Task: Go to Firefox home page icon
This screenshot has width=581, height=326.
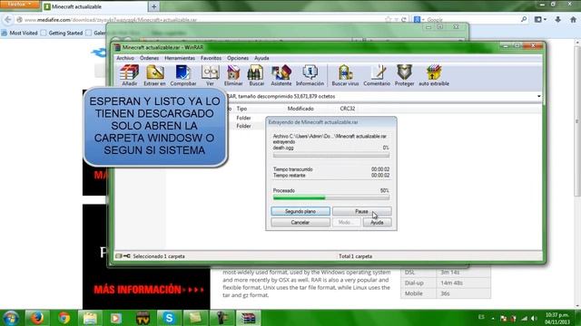Action: (573, 20)
